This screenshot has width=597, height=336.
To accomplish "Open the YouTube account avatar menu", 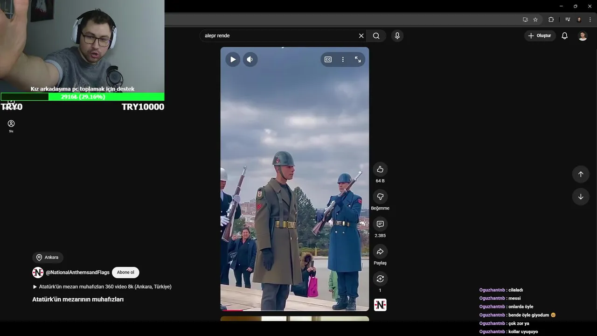I will coord(583,35).
